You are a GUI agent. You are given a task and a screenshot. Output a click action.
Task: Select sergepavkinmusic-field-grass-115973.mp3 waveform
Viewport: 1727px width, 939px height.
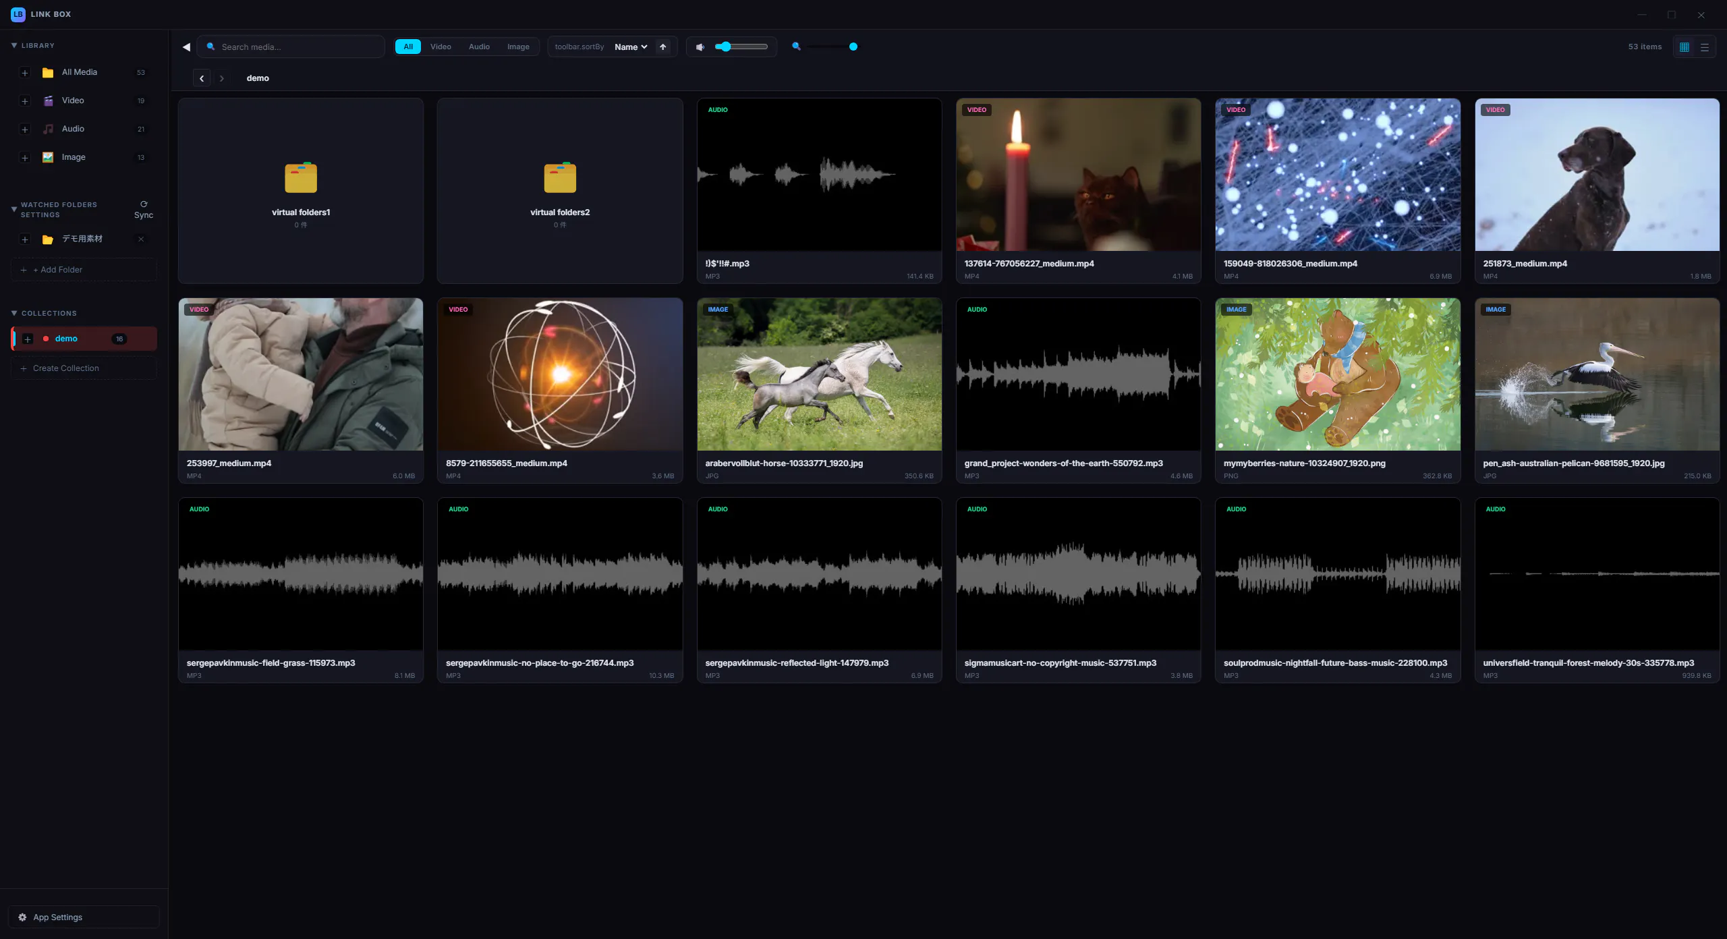301,574
